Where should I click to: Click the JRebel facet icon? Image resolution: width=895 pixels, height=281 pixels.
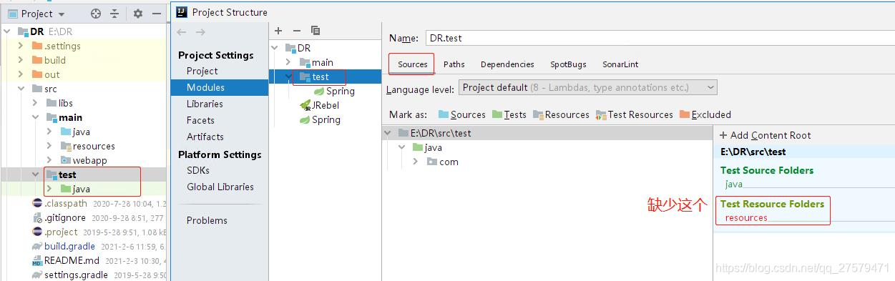tap(305, 105)
